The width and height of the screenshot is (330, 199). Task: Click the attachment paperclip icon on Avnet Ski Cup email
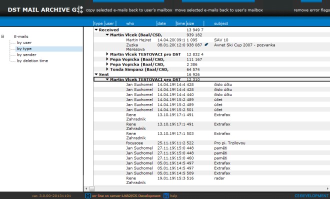click(x=206, y=44)
